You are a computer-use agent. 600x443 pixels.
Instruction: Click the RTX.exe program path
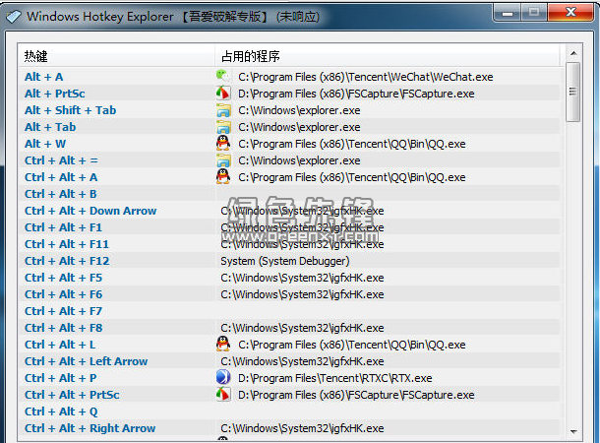[334, 378]
